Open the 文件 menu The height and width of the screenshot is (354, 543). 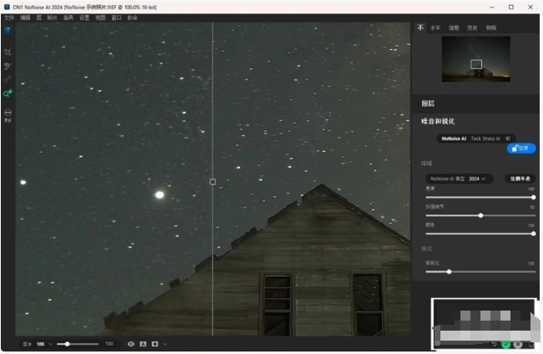9,18
